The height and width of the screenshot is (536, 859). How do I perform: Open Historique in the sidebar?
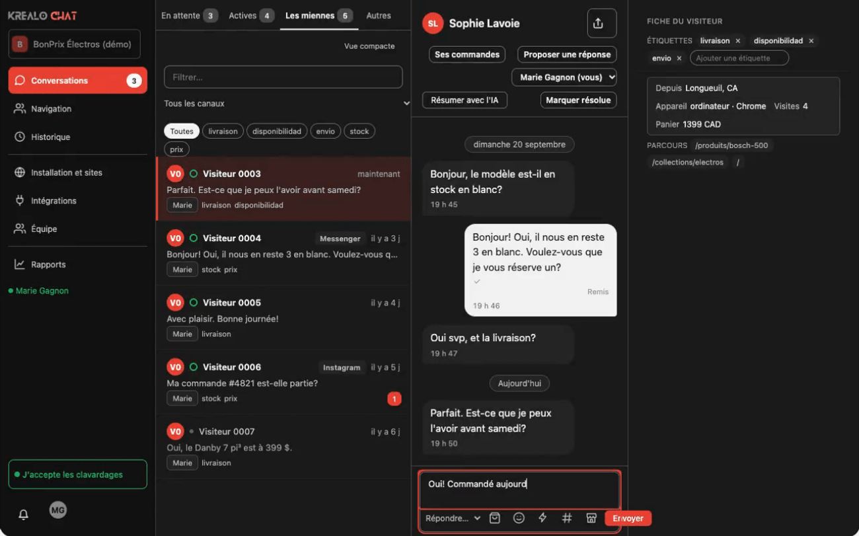[78, 137]
